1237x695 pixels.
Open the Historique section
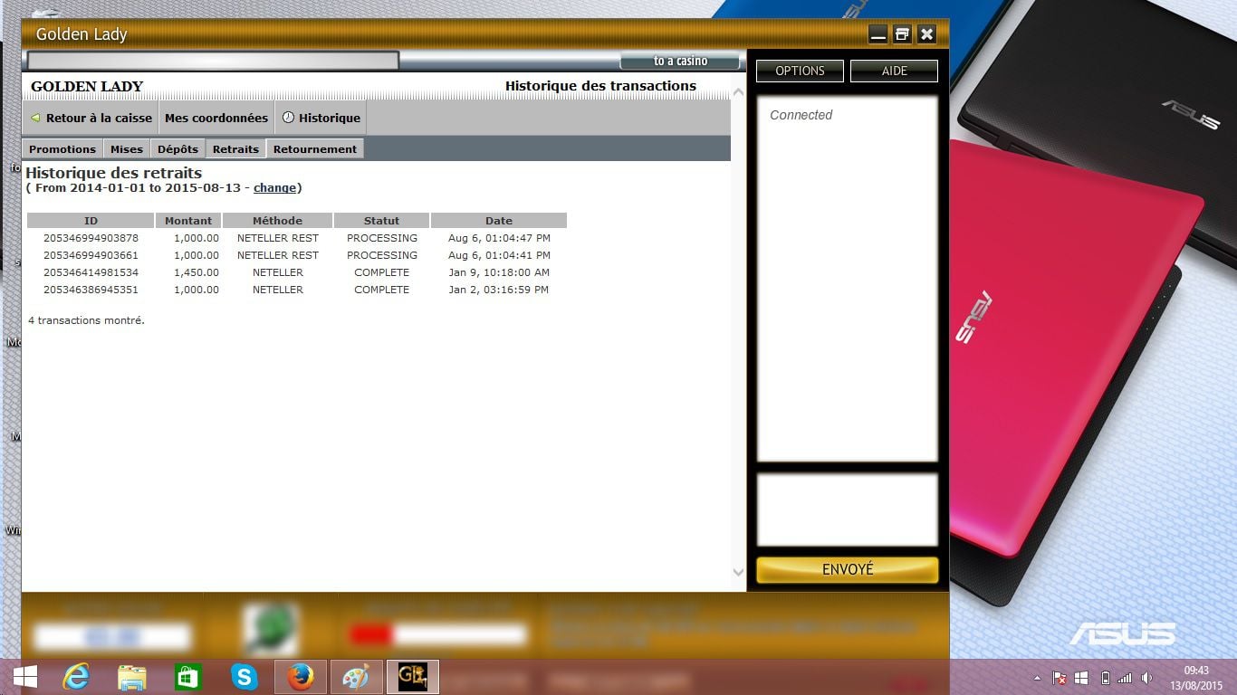pyautogui.click(x=321, y=118)
